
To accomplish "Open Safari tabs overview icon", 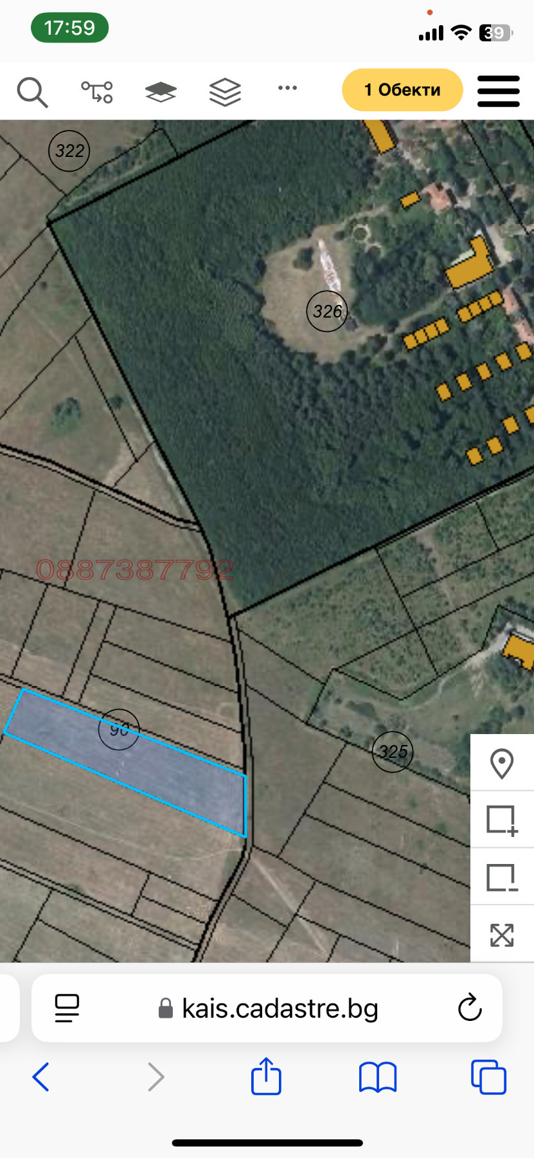I will pyautogui.click(x=488, y=1077).
